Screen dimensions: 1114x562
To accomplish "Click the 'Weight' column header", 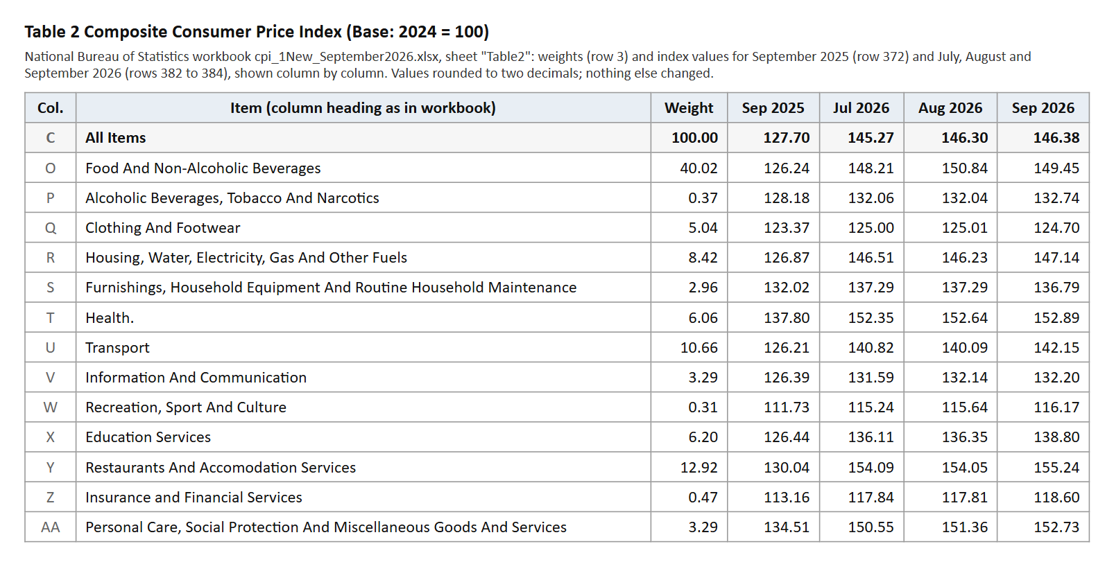I will (689, 108).
